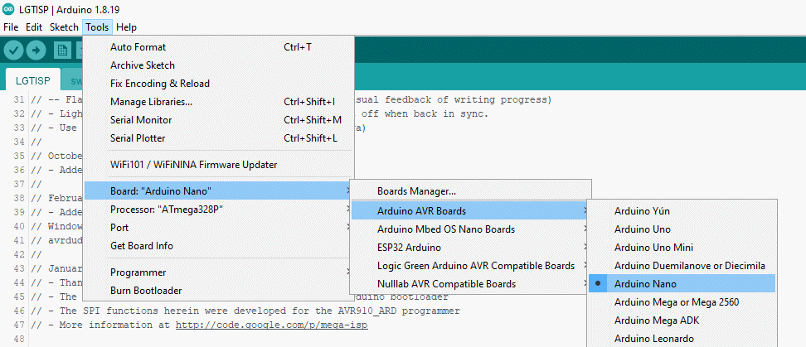Viewport: 806px width, 347px height.
Task: Open the Help menu
Action: click(x=126, y=27)
